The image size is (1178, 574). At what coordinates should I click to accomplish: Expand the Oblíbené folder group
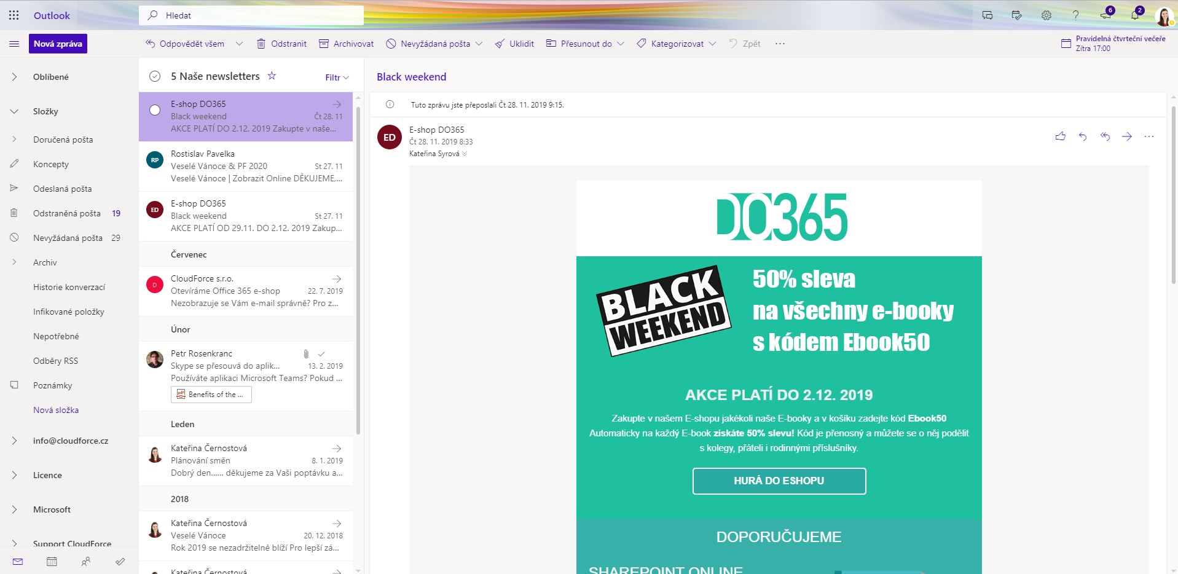click(x=14, y=77)
